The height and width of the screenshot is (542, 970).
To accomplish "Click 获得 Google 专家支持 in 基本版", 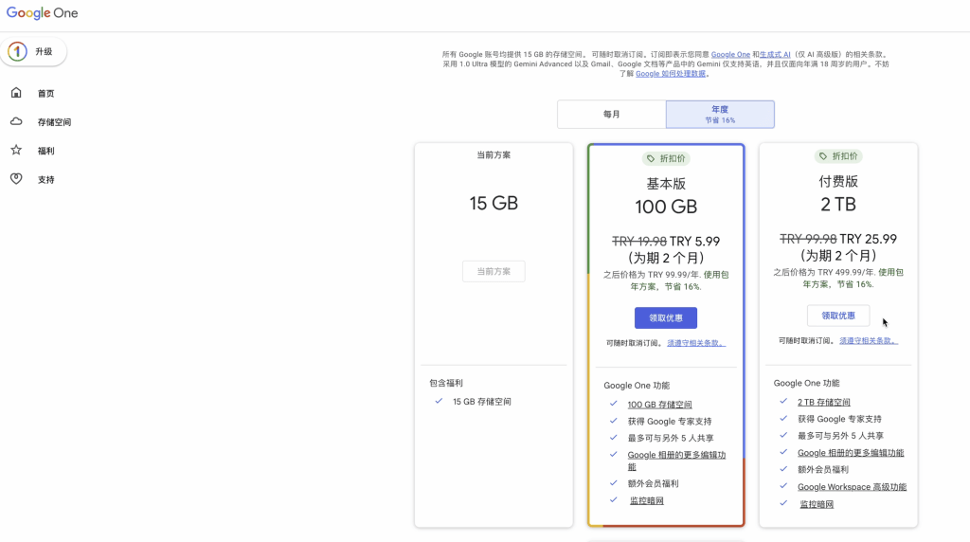I will point(670,421).
